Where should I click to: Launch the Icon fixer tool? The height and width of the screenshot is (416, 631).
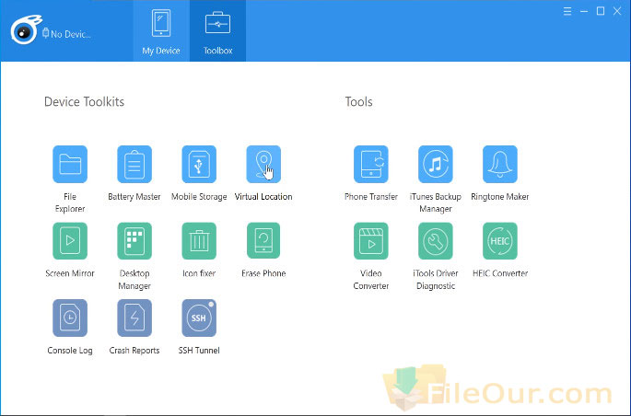point(199,241)
